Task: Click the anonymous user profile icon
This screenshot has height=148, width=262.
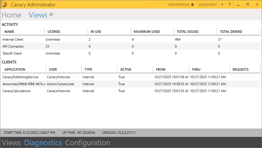Action: point(192,5)
